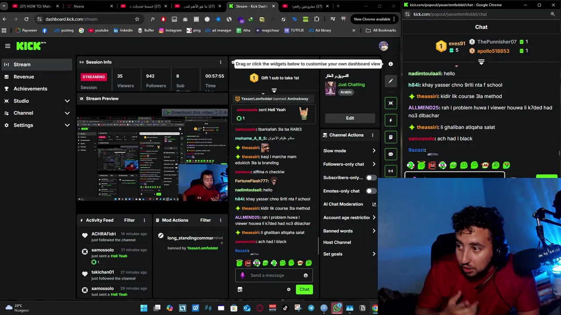Expand the Settings sidebar section
561x315 pixels.
(67, 125)
